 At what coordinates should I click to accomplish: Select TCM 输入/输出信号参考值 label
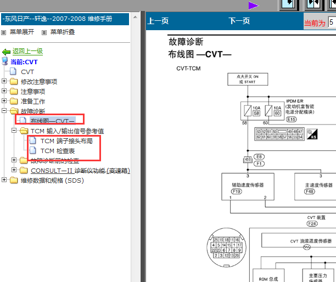click(x=67, y=131)
